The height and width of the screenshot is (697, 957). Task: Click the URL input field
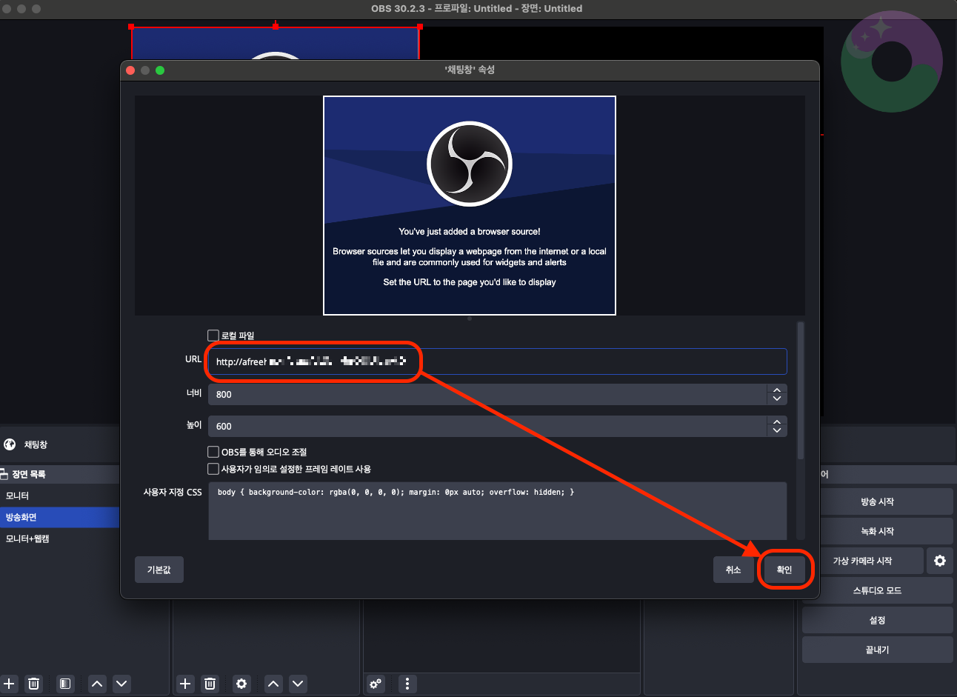[497, 361]
